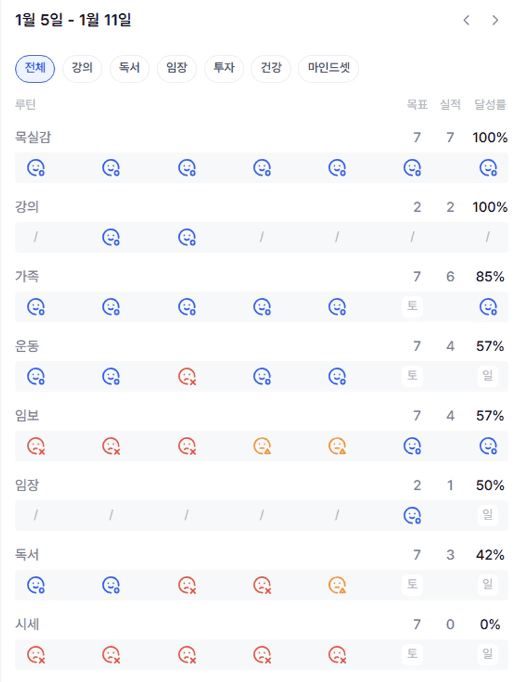Toggle the 일 box in 임장 row
Screen dimensions: 521x682
(x=488, y=516)
